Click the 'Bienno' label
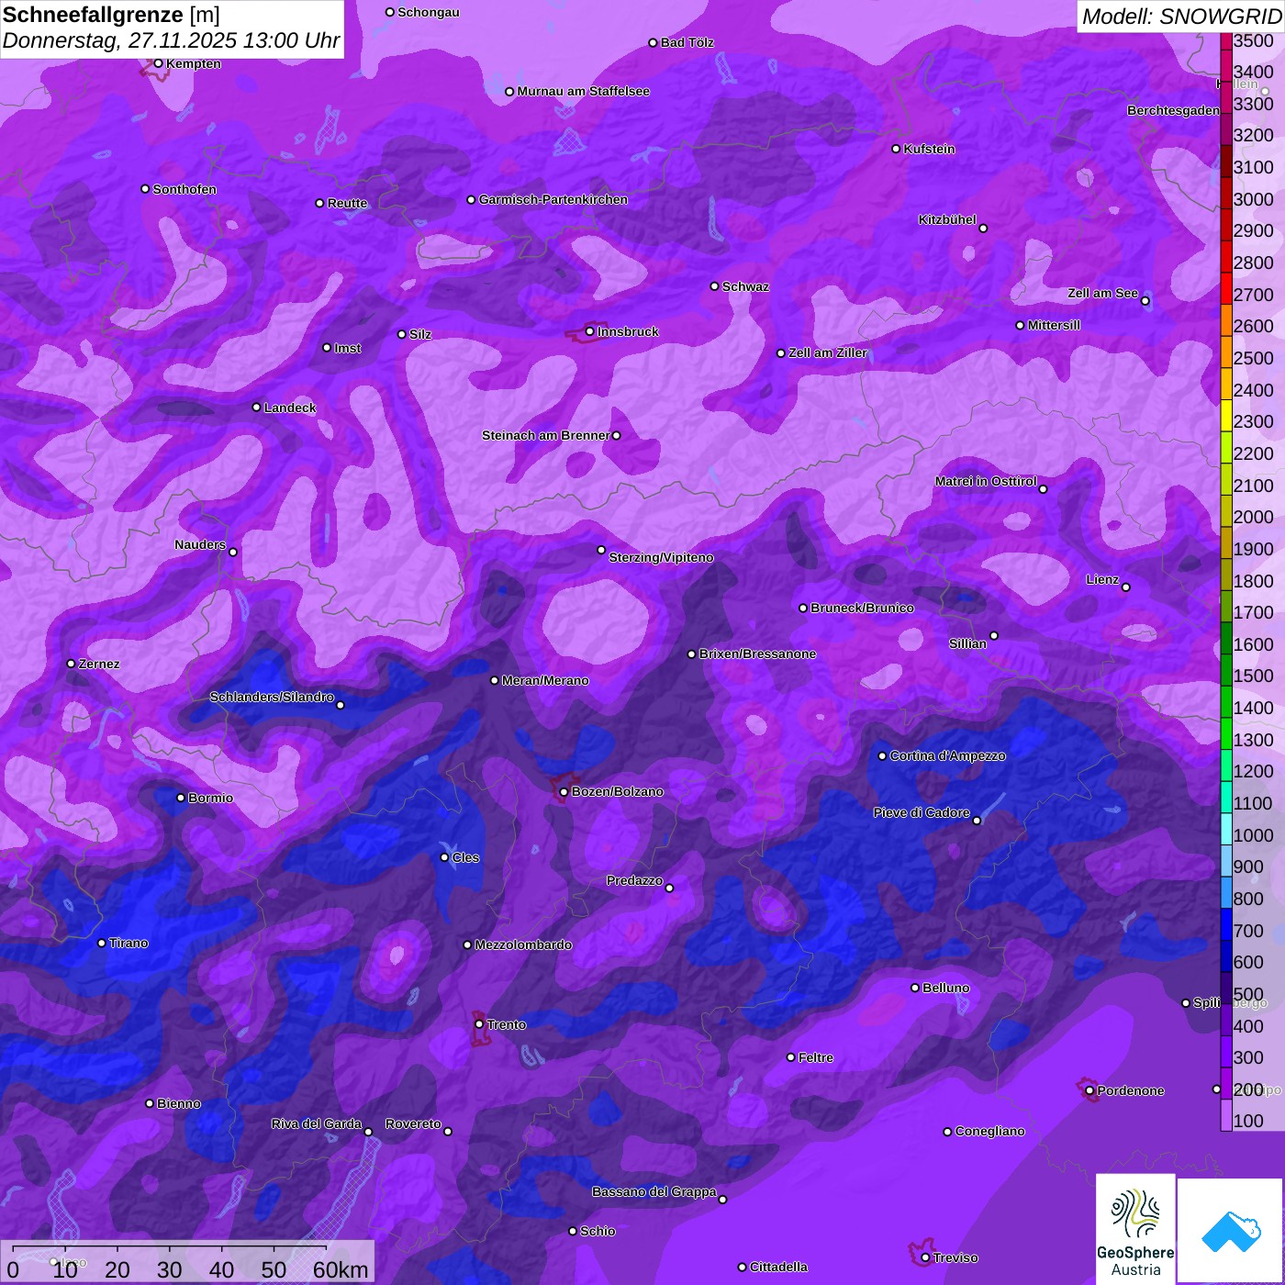1285x1285 pixels. pos(178,1103)
